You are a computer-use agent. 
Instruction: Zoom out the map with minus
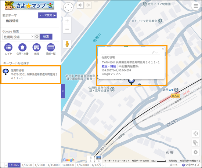pos(67,29)
